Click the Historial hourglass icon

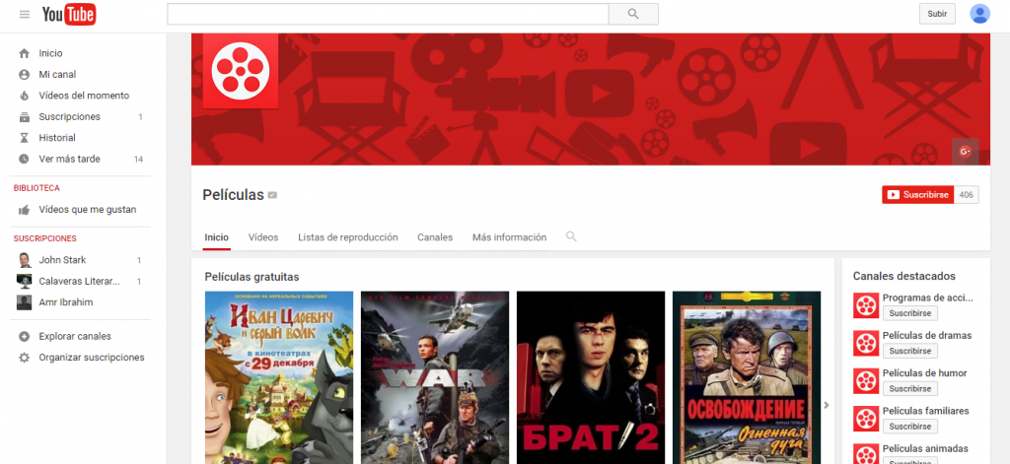tap(25, 138)
